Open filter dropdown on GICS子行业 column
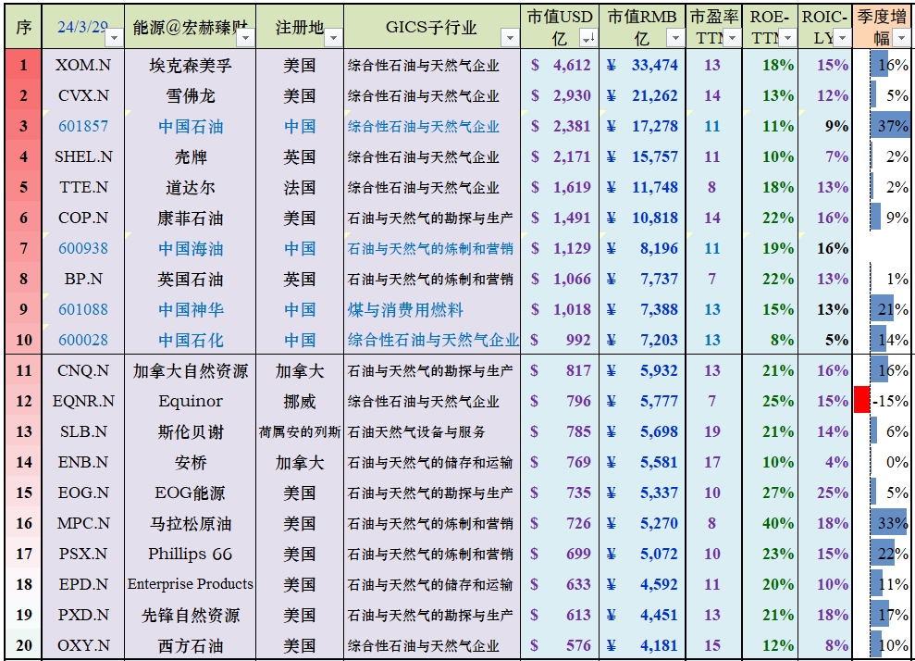Viewport: 915px width, 661px height. pyautogui.click(x=510, y=38)
